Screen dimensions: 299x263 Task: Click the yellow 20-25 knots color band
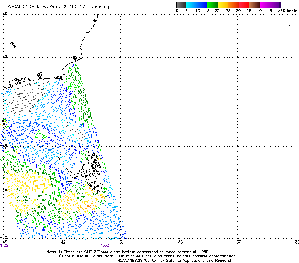pyautogui.click(x=223, y=5)
